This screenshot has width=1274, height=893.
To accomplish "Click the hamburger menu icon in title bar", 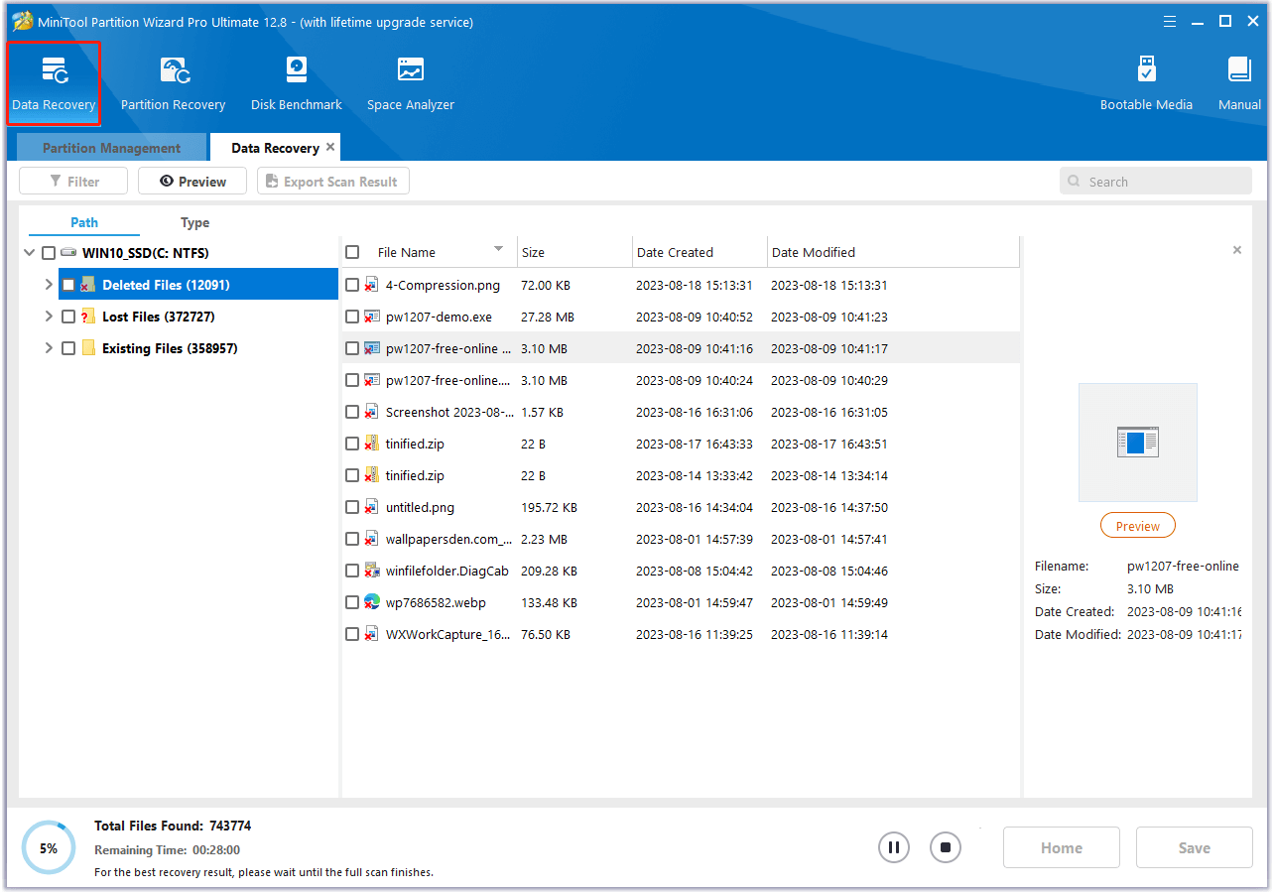I will coord(1171,21).
